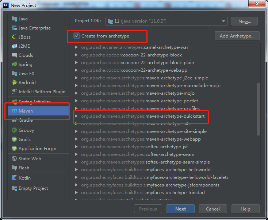Click the Flash folder icon

14,168
